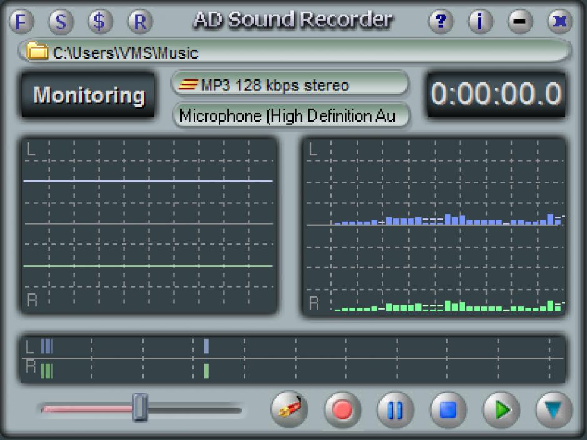Open the MP3 128 kbps stereo format selector
Viewport: 587px width, 440px height.
[x=290, y=84]
